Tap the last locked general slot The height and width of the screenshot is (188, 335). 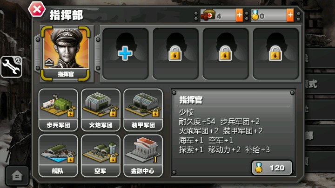point(275,53)
